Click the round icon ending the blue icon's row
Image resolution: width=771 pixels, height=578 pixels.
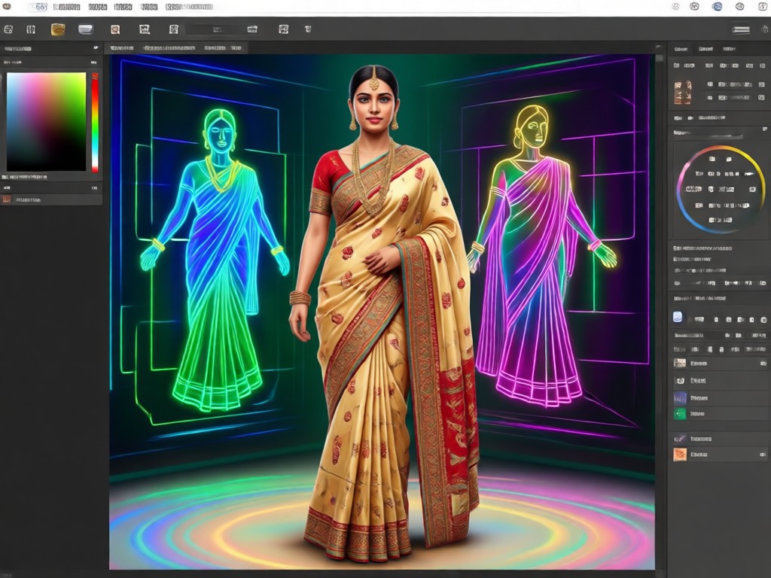(763, 319)
